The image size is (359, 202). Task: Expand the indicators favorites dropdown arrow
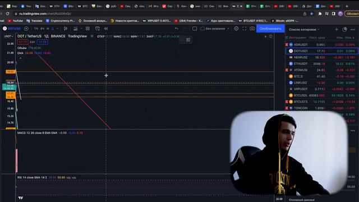(81, 29)
